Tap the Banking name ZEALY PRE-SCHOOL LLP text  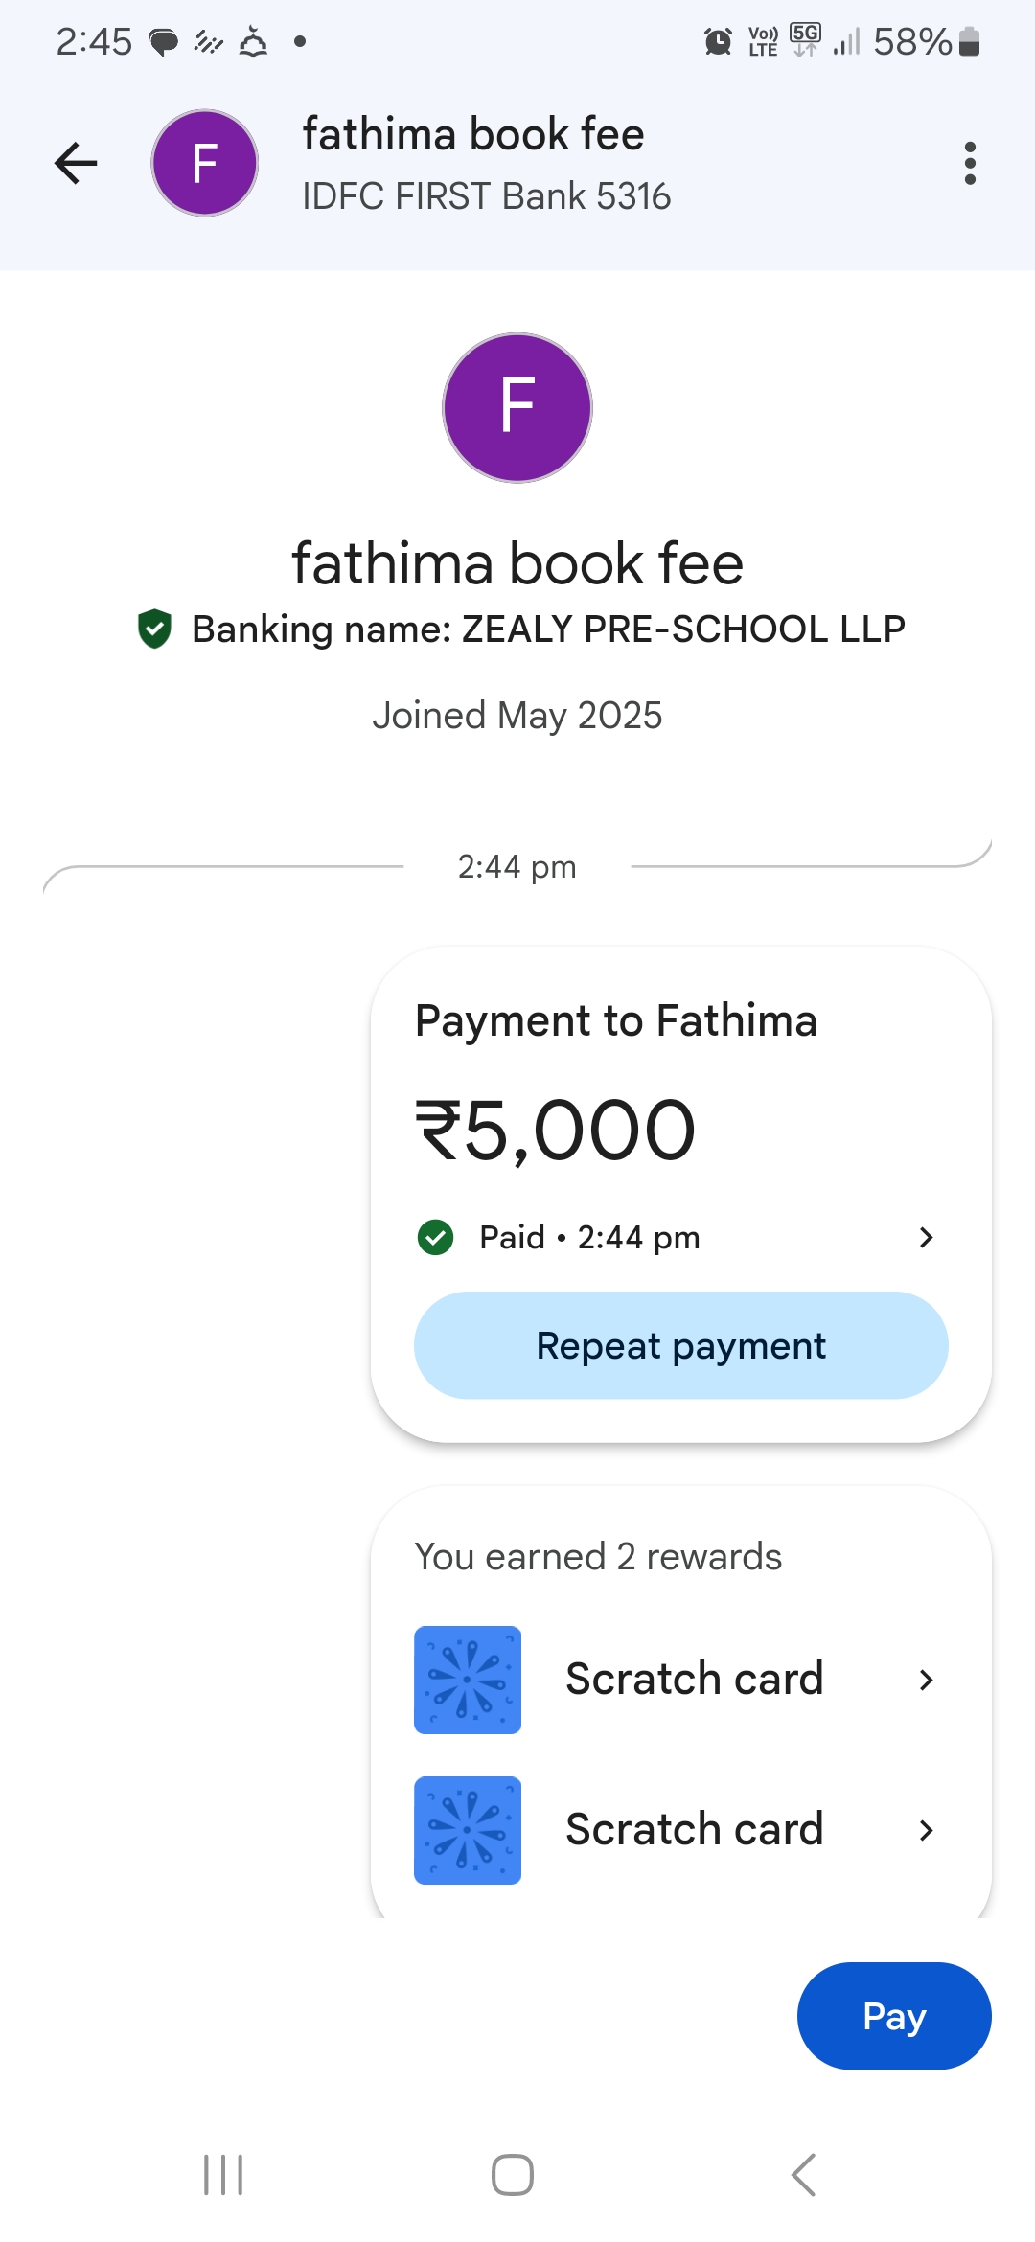[x=548, y=629]
